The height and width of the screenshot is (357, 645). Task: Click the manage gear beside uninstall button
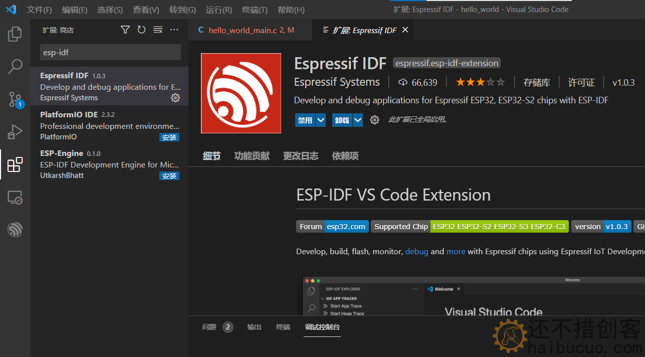coord(374,120)
